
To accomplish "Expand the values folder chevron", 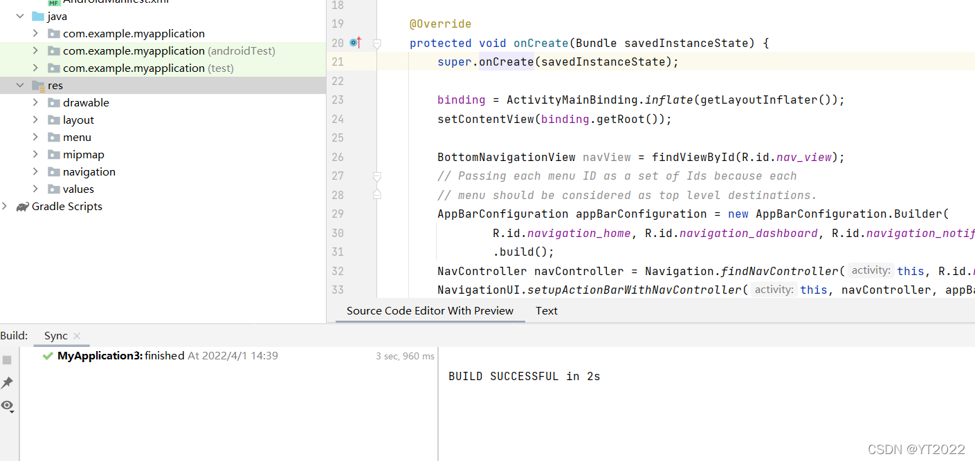I will (x=35, y=189).
